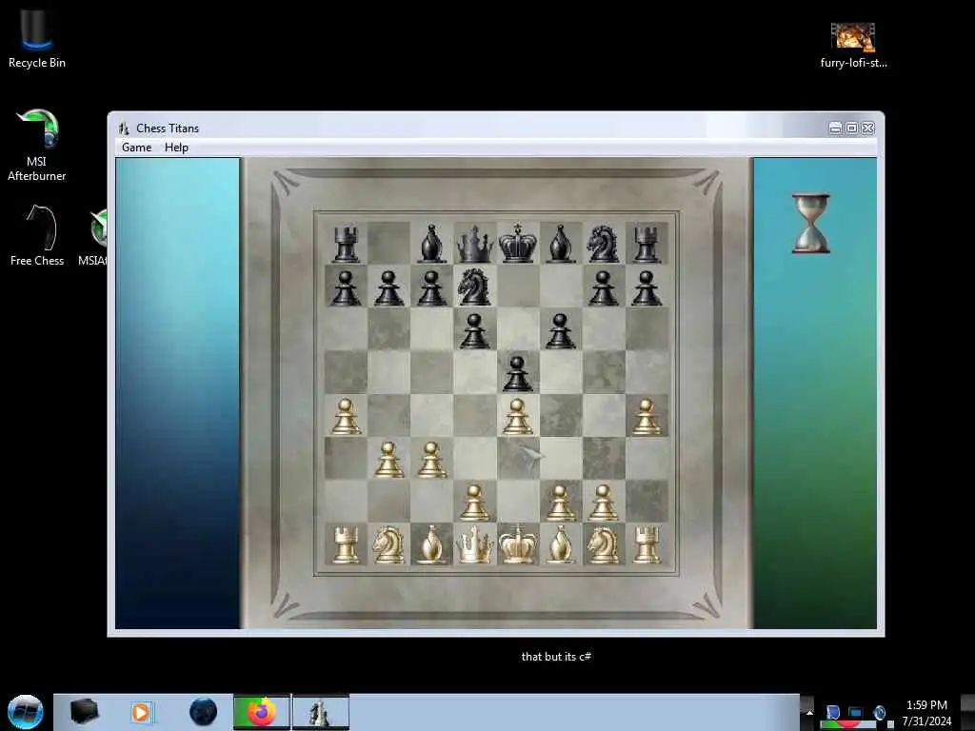
Task: Click the black knight on g8
Action: pos(603,245)
